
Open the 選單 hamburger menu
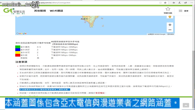pyautogui.click(x=180, y=11)
